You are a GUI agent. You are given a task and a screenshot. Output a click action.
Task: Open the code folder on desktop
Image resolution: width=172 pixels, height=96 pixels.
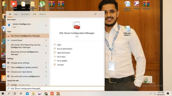coord(23,5)
